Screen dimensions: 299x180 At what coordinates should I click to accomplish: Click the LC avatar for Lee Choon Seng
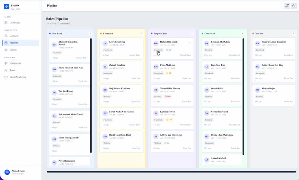click(105, 44)
